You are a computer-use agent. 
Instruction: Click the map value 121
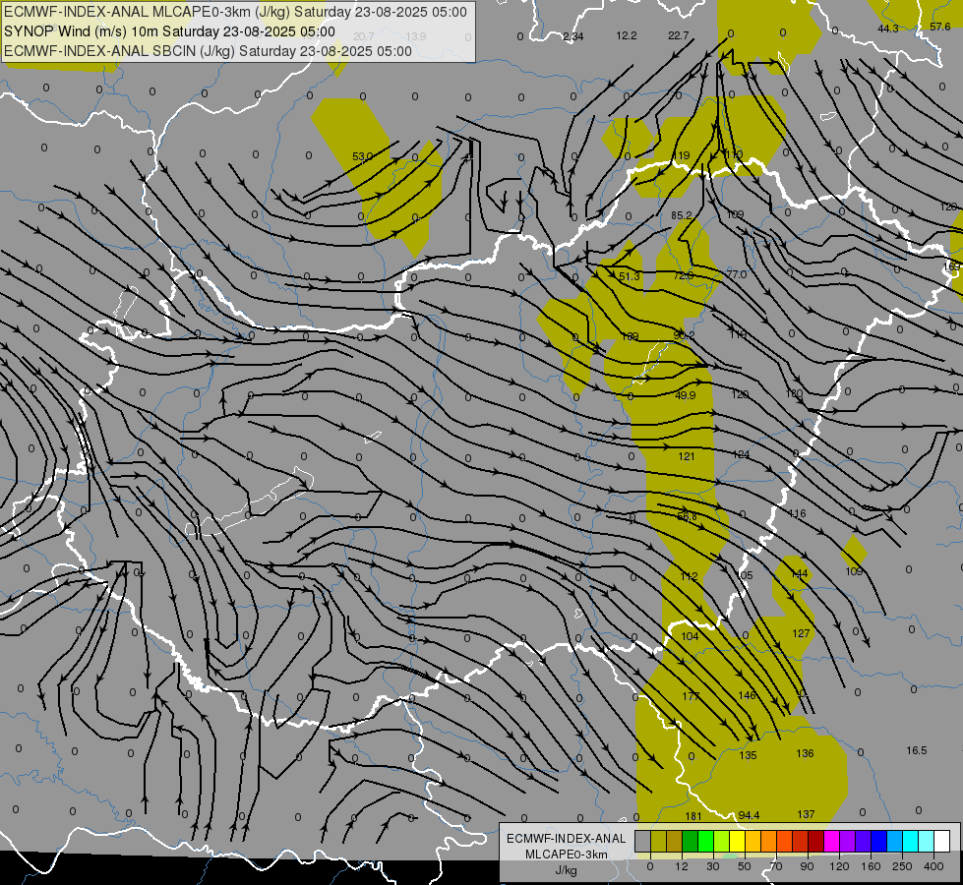tap(687, 456)
